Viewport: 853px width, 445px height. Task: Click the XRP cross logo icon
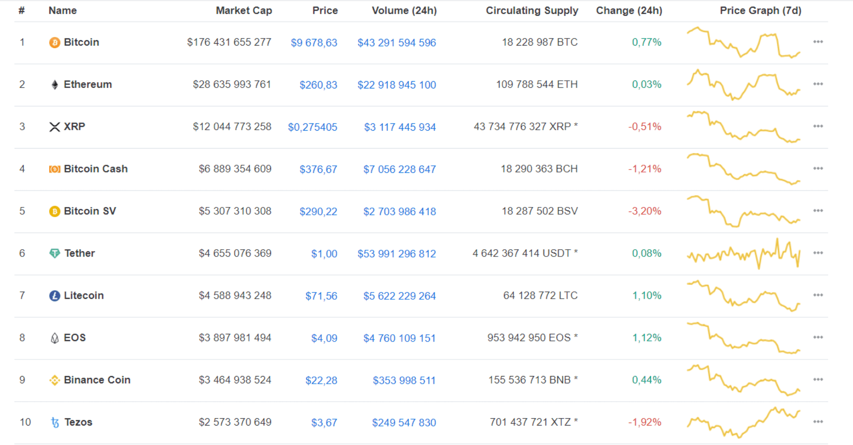point(54,127)
